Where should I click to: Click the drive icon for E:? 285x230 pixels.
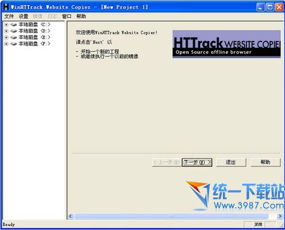14,38
